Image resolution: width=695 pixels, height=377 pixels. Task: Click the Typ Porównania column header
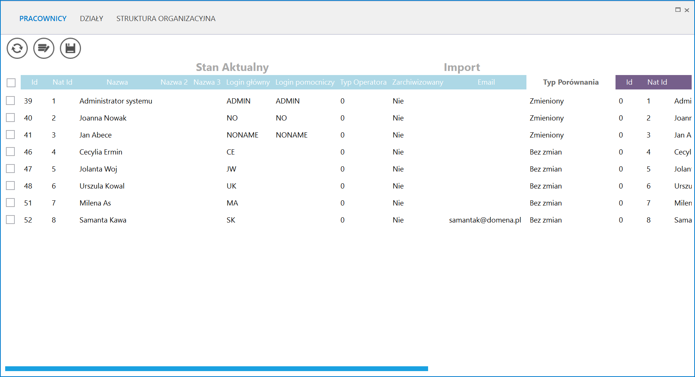point(571,82)
